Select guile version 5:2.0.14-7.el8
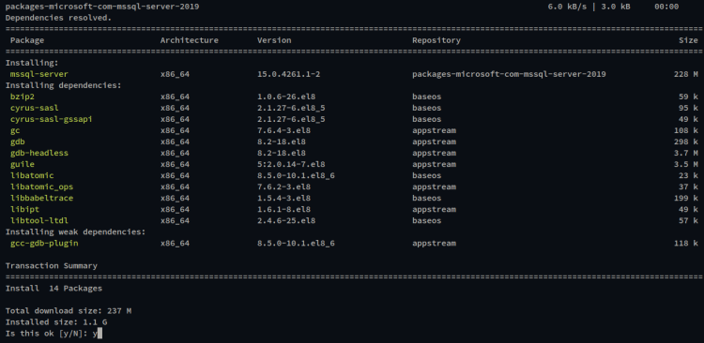 click(291, 164)
